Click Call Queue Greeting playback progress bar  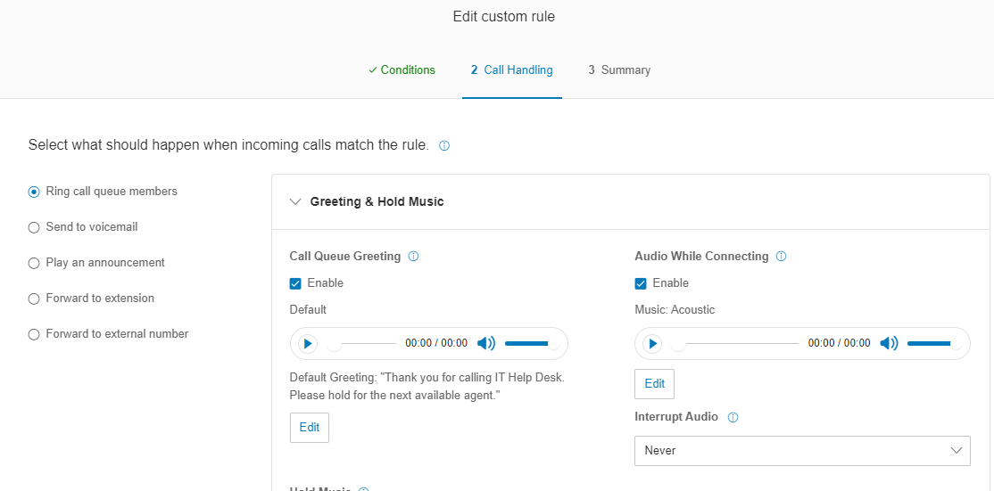coord(361,344)
